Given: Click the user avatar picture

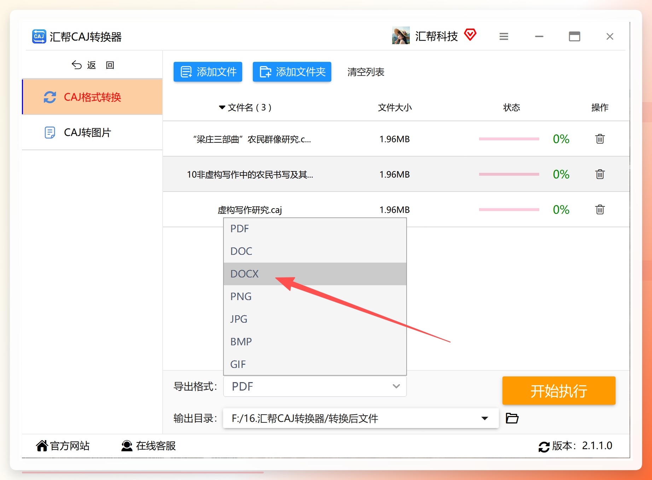Looking at the screenshot, I should 401,35.
